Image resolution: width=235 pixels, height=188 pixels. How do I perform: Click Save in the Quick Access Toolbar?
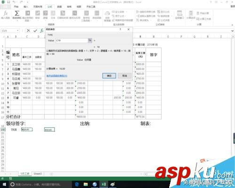point(8,2)
